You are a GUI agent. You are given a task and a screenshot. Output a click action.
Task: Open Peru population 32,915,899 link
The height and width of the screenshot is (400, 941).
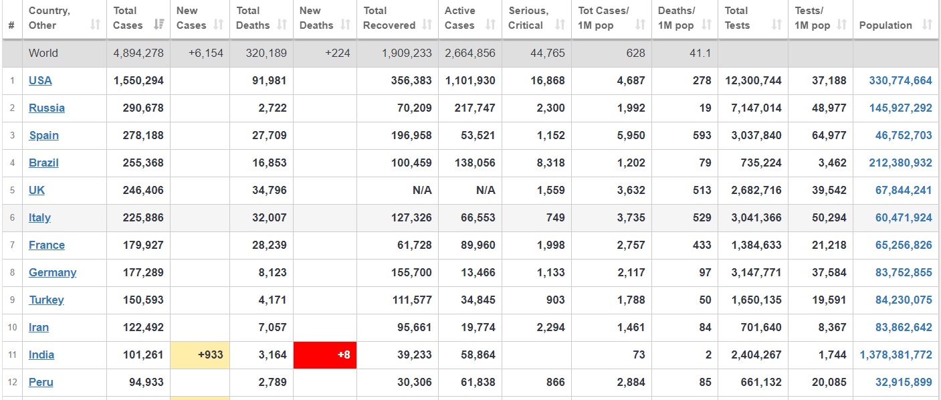pos(904,382)
